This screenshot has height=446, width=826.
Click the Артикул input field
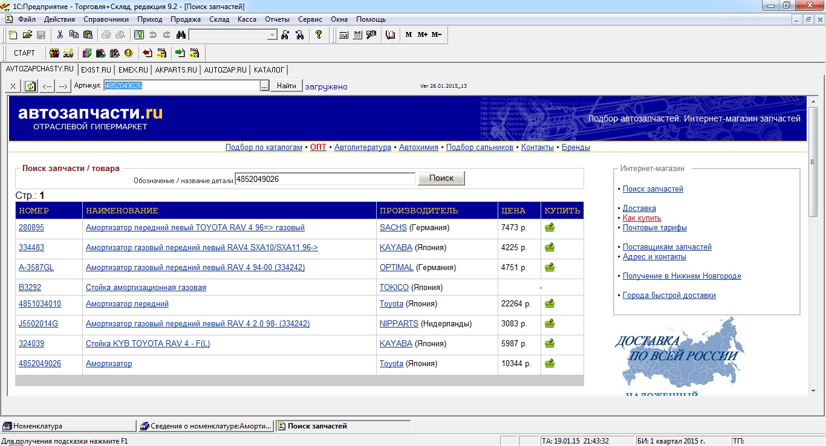click(181, 86)
